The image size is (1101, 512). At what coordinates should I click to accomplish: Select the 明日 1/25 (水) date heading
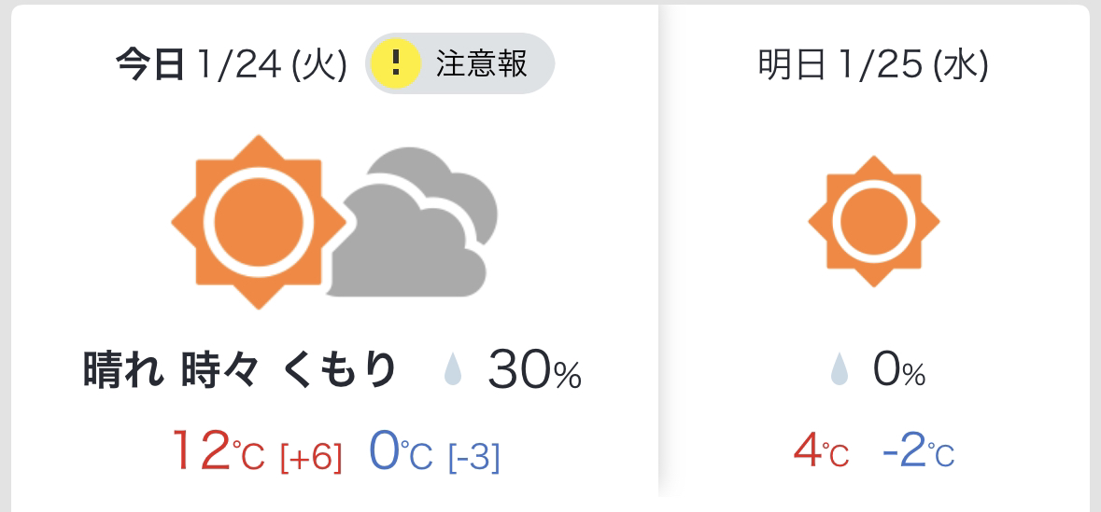click(873, 66)
